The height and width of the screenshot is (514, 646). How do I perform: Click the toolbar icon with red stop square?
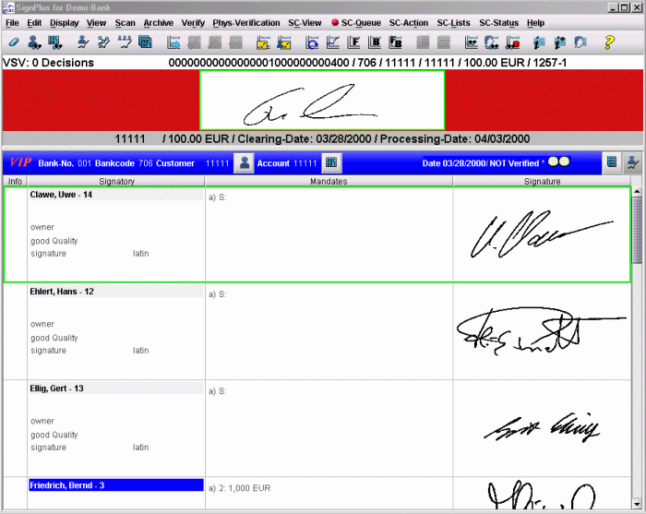[x=513, y=42]
